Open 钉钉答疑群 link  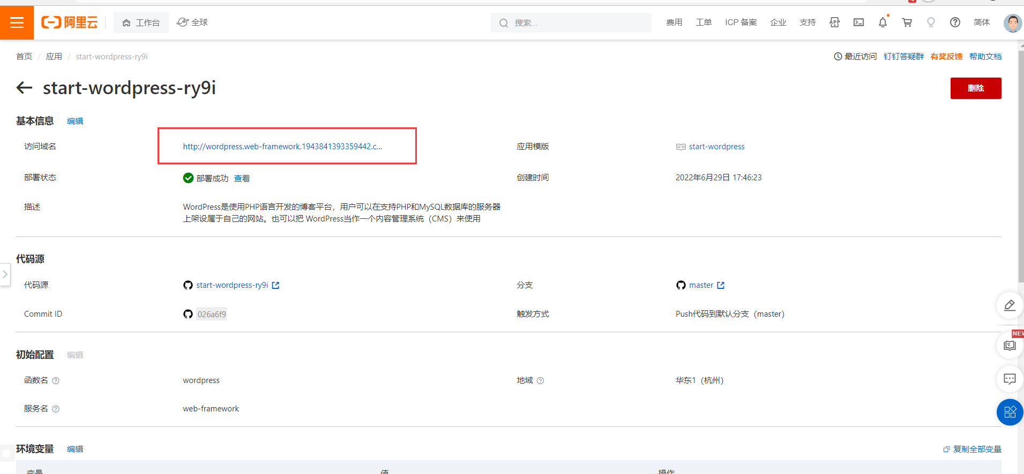903,57
